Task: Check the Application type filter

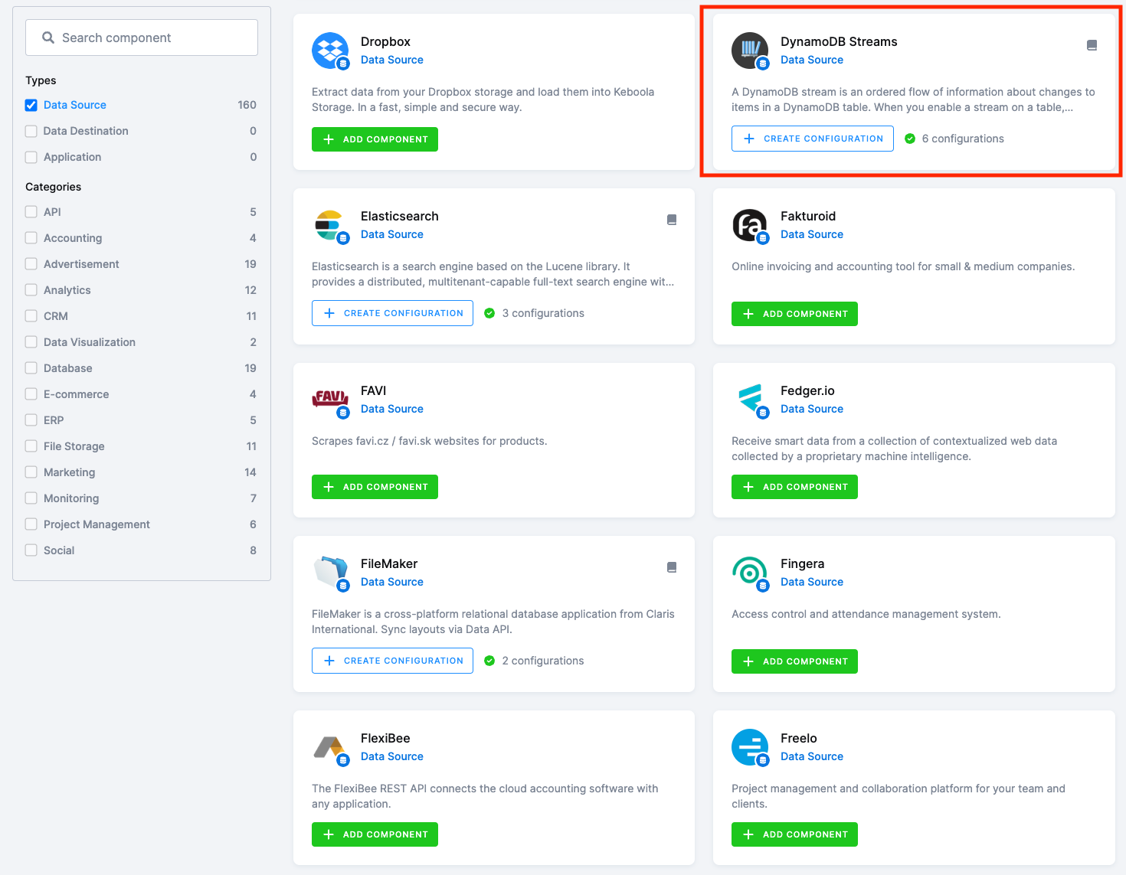Action: tap(31, 157)
